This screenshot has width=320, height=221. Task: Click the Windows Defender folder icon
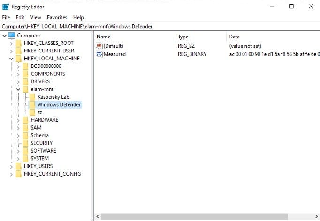(32, 105)
